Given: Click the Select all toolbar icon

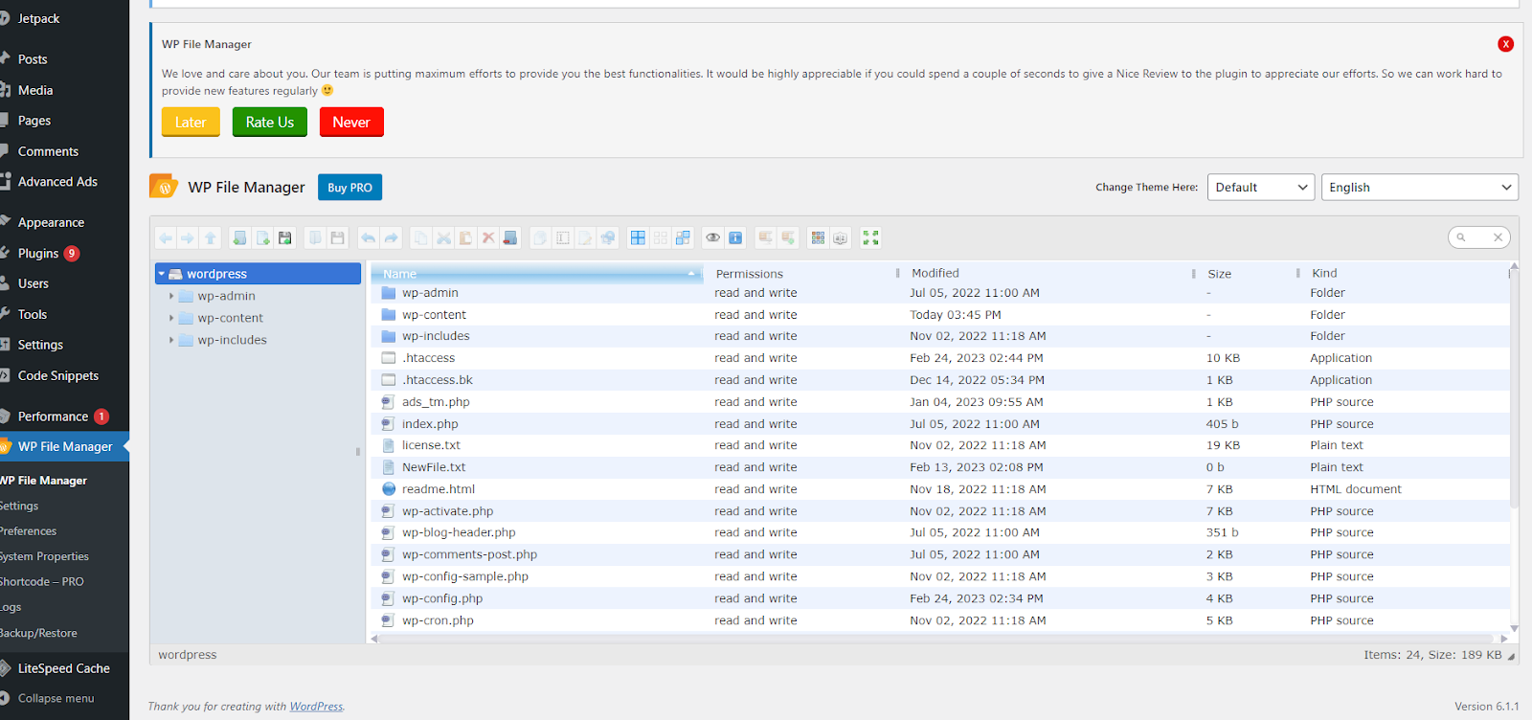Looking at the screenshot, I should coord(638,237).
